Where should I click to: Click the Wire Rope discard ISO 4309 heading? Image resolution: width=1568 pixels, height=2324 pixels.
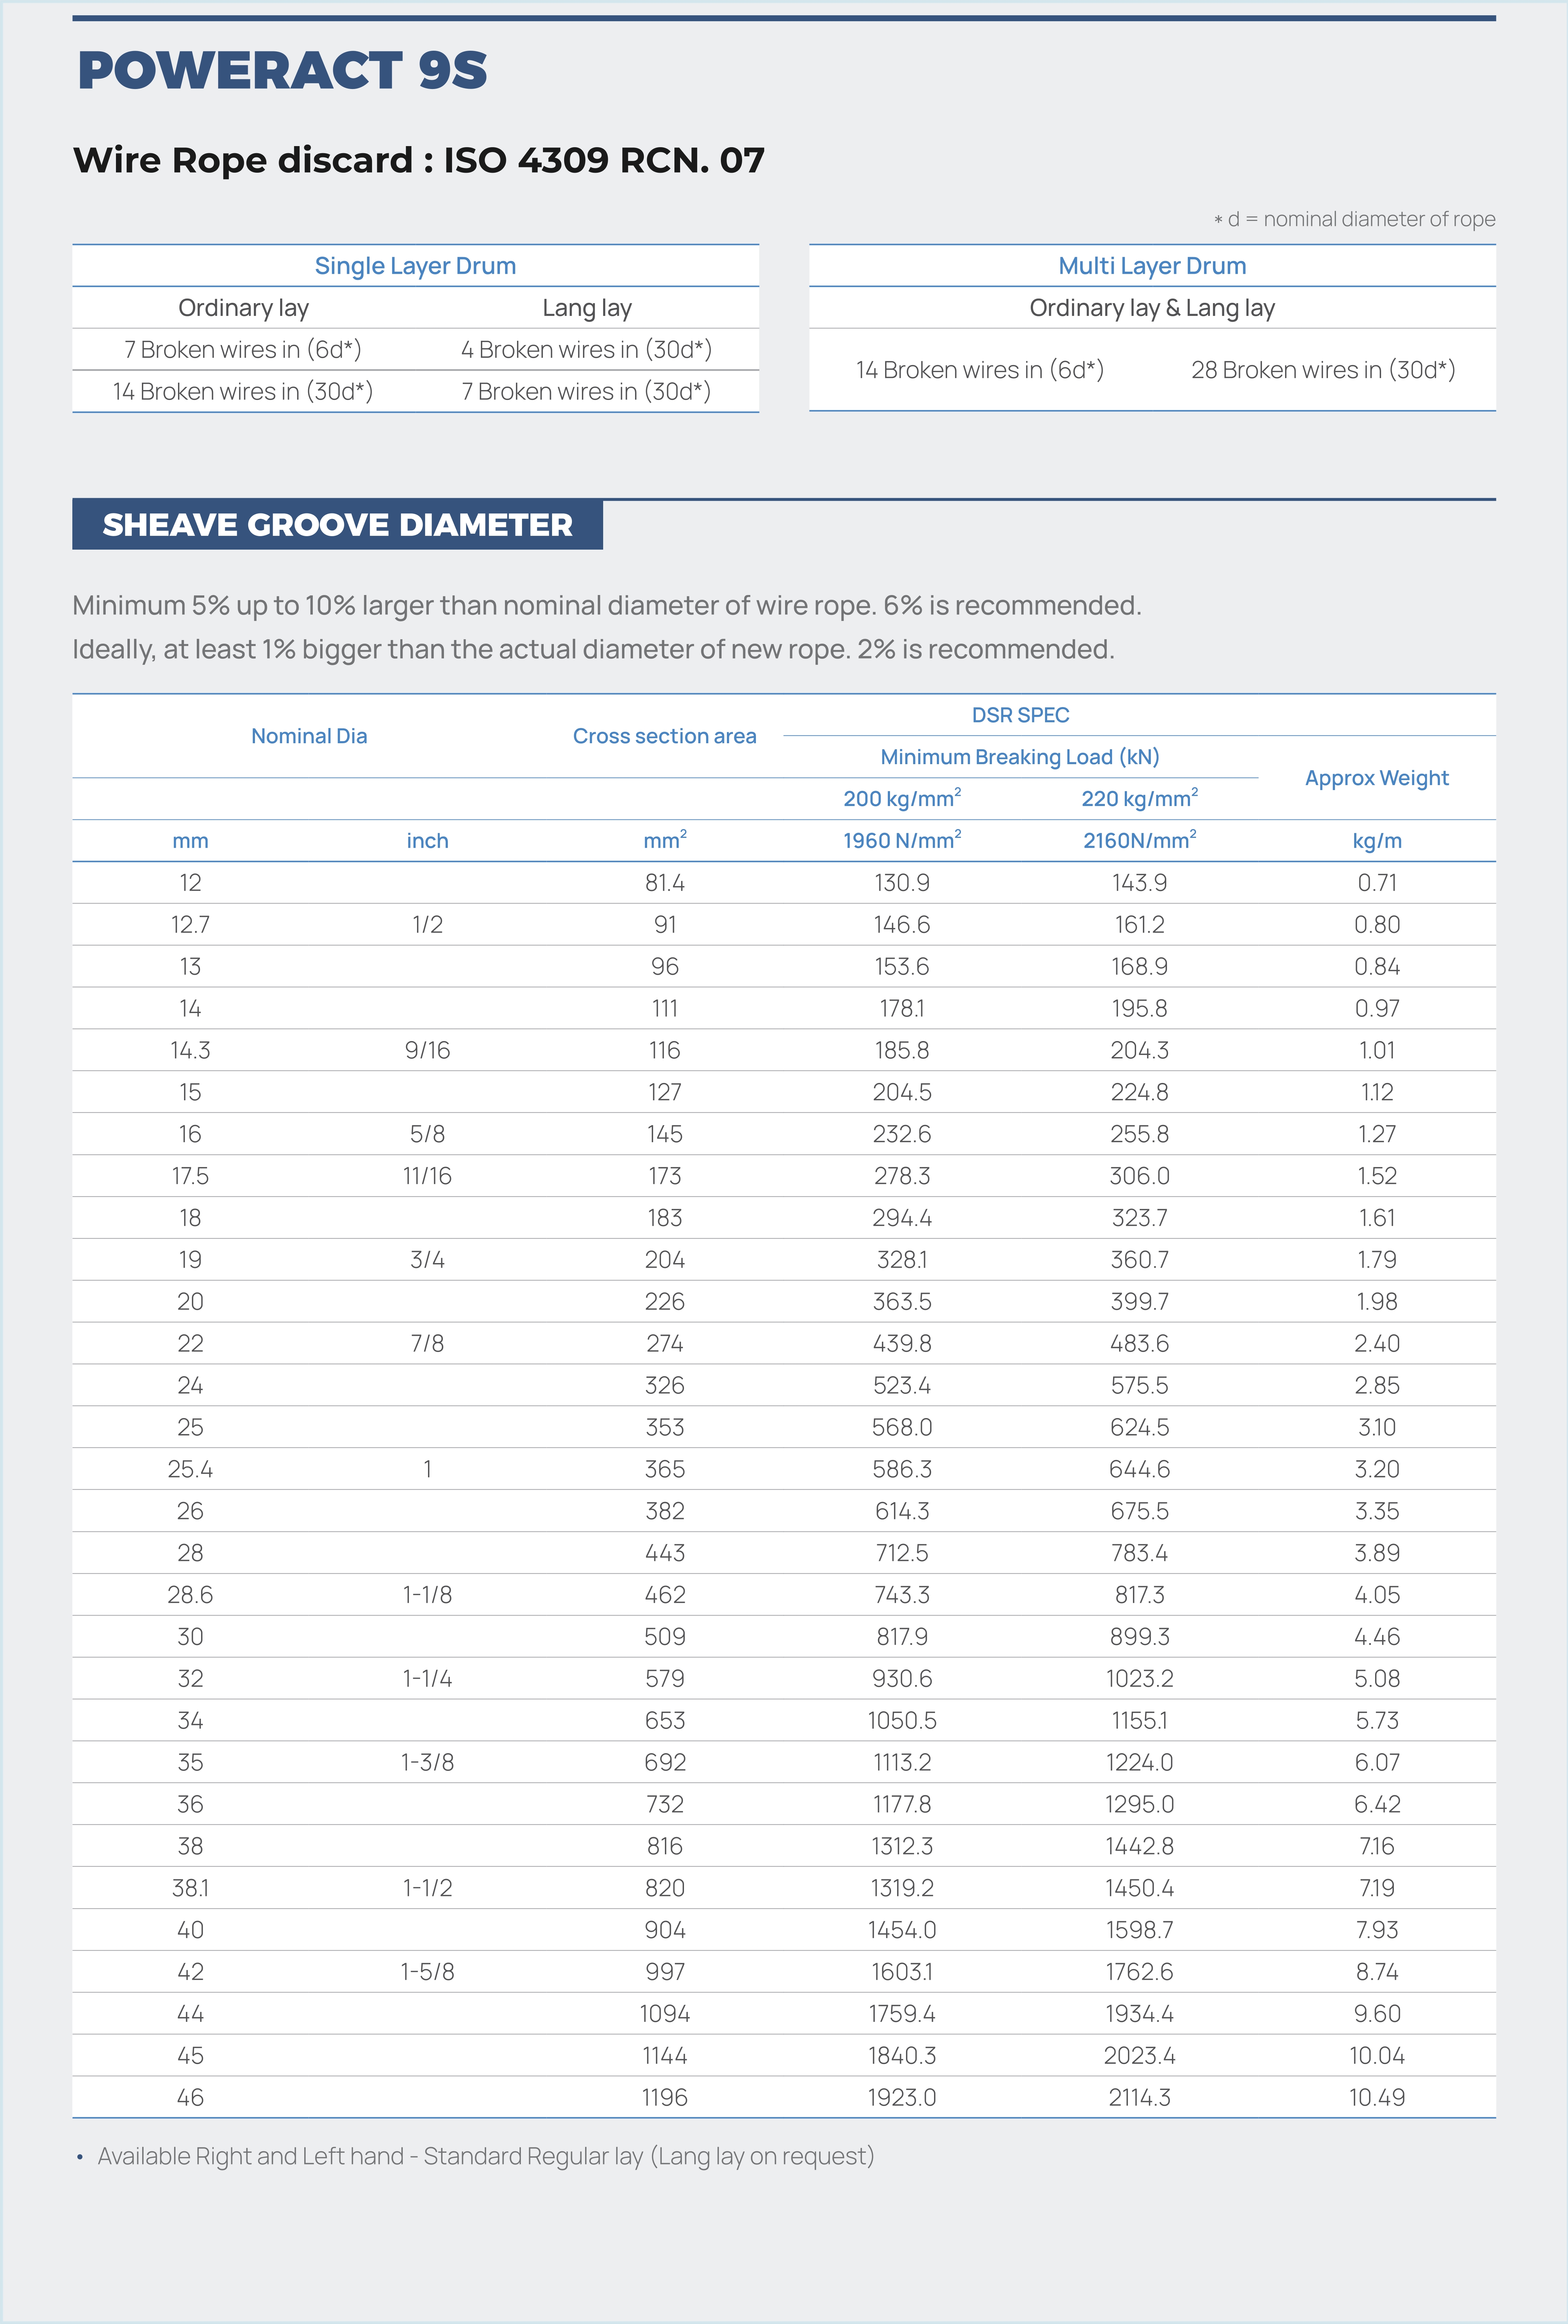pos(418,160)
